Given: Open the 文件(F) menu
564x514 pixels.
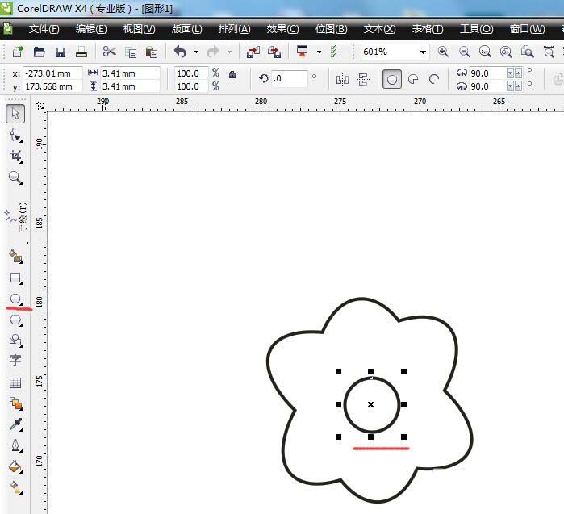Looking at the screenshot, I should point(44,29).
